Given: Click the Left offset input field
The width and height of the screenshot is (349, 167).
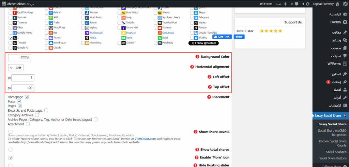Looking at the screenshot, I should (23, 78).
